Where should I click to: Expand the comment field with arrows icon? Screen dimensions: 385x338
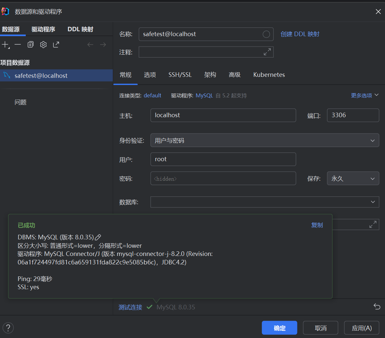[x=267, y=52]
